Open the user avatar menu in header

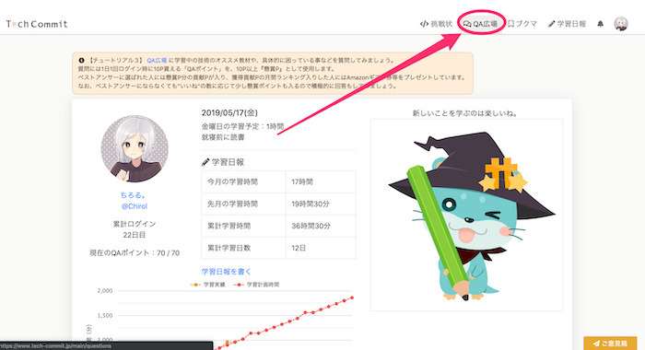point(621,24)
